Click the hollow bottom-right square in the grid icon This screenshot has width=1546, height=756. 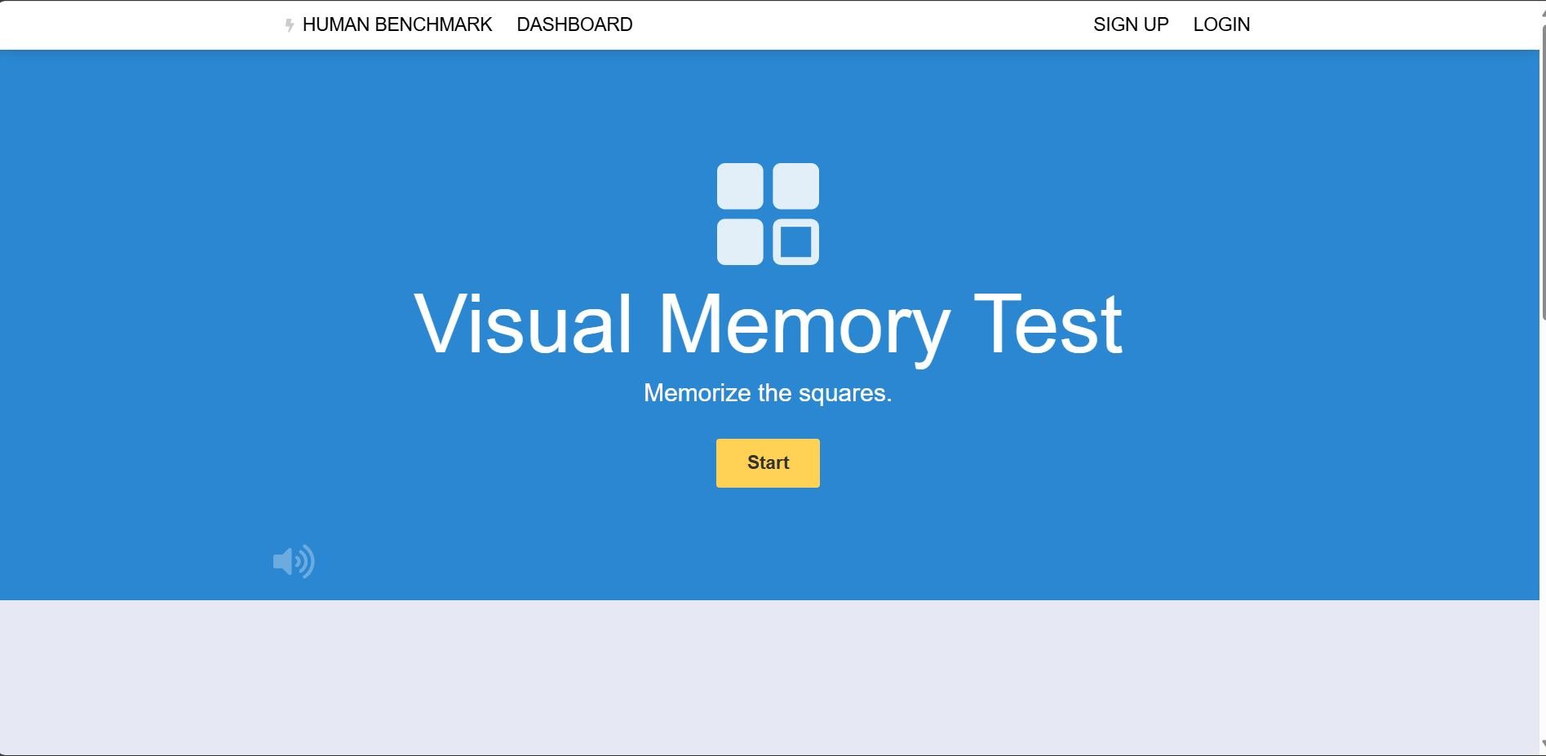tap(795, 241)
